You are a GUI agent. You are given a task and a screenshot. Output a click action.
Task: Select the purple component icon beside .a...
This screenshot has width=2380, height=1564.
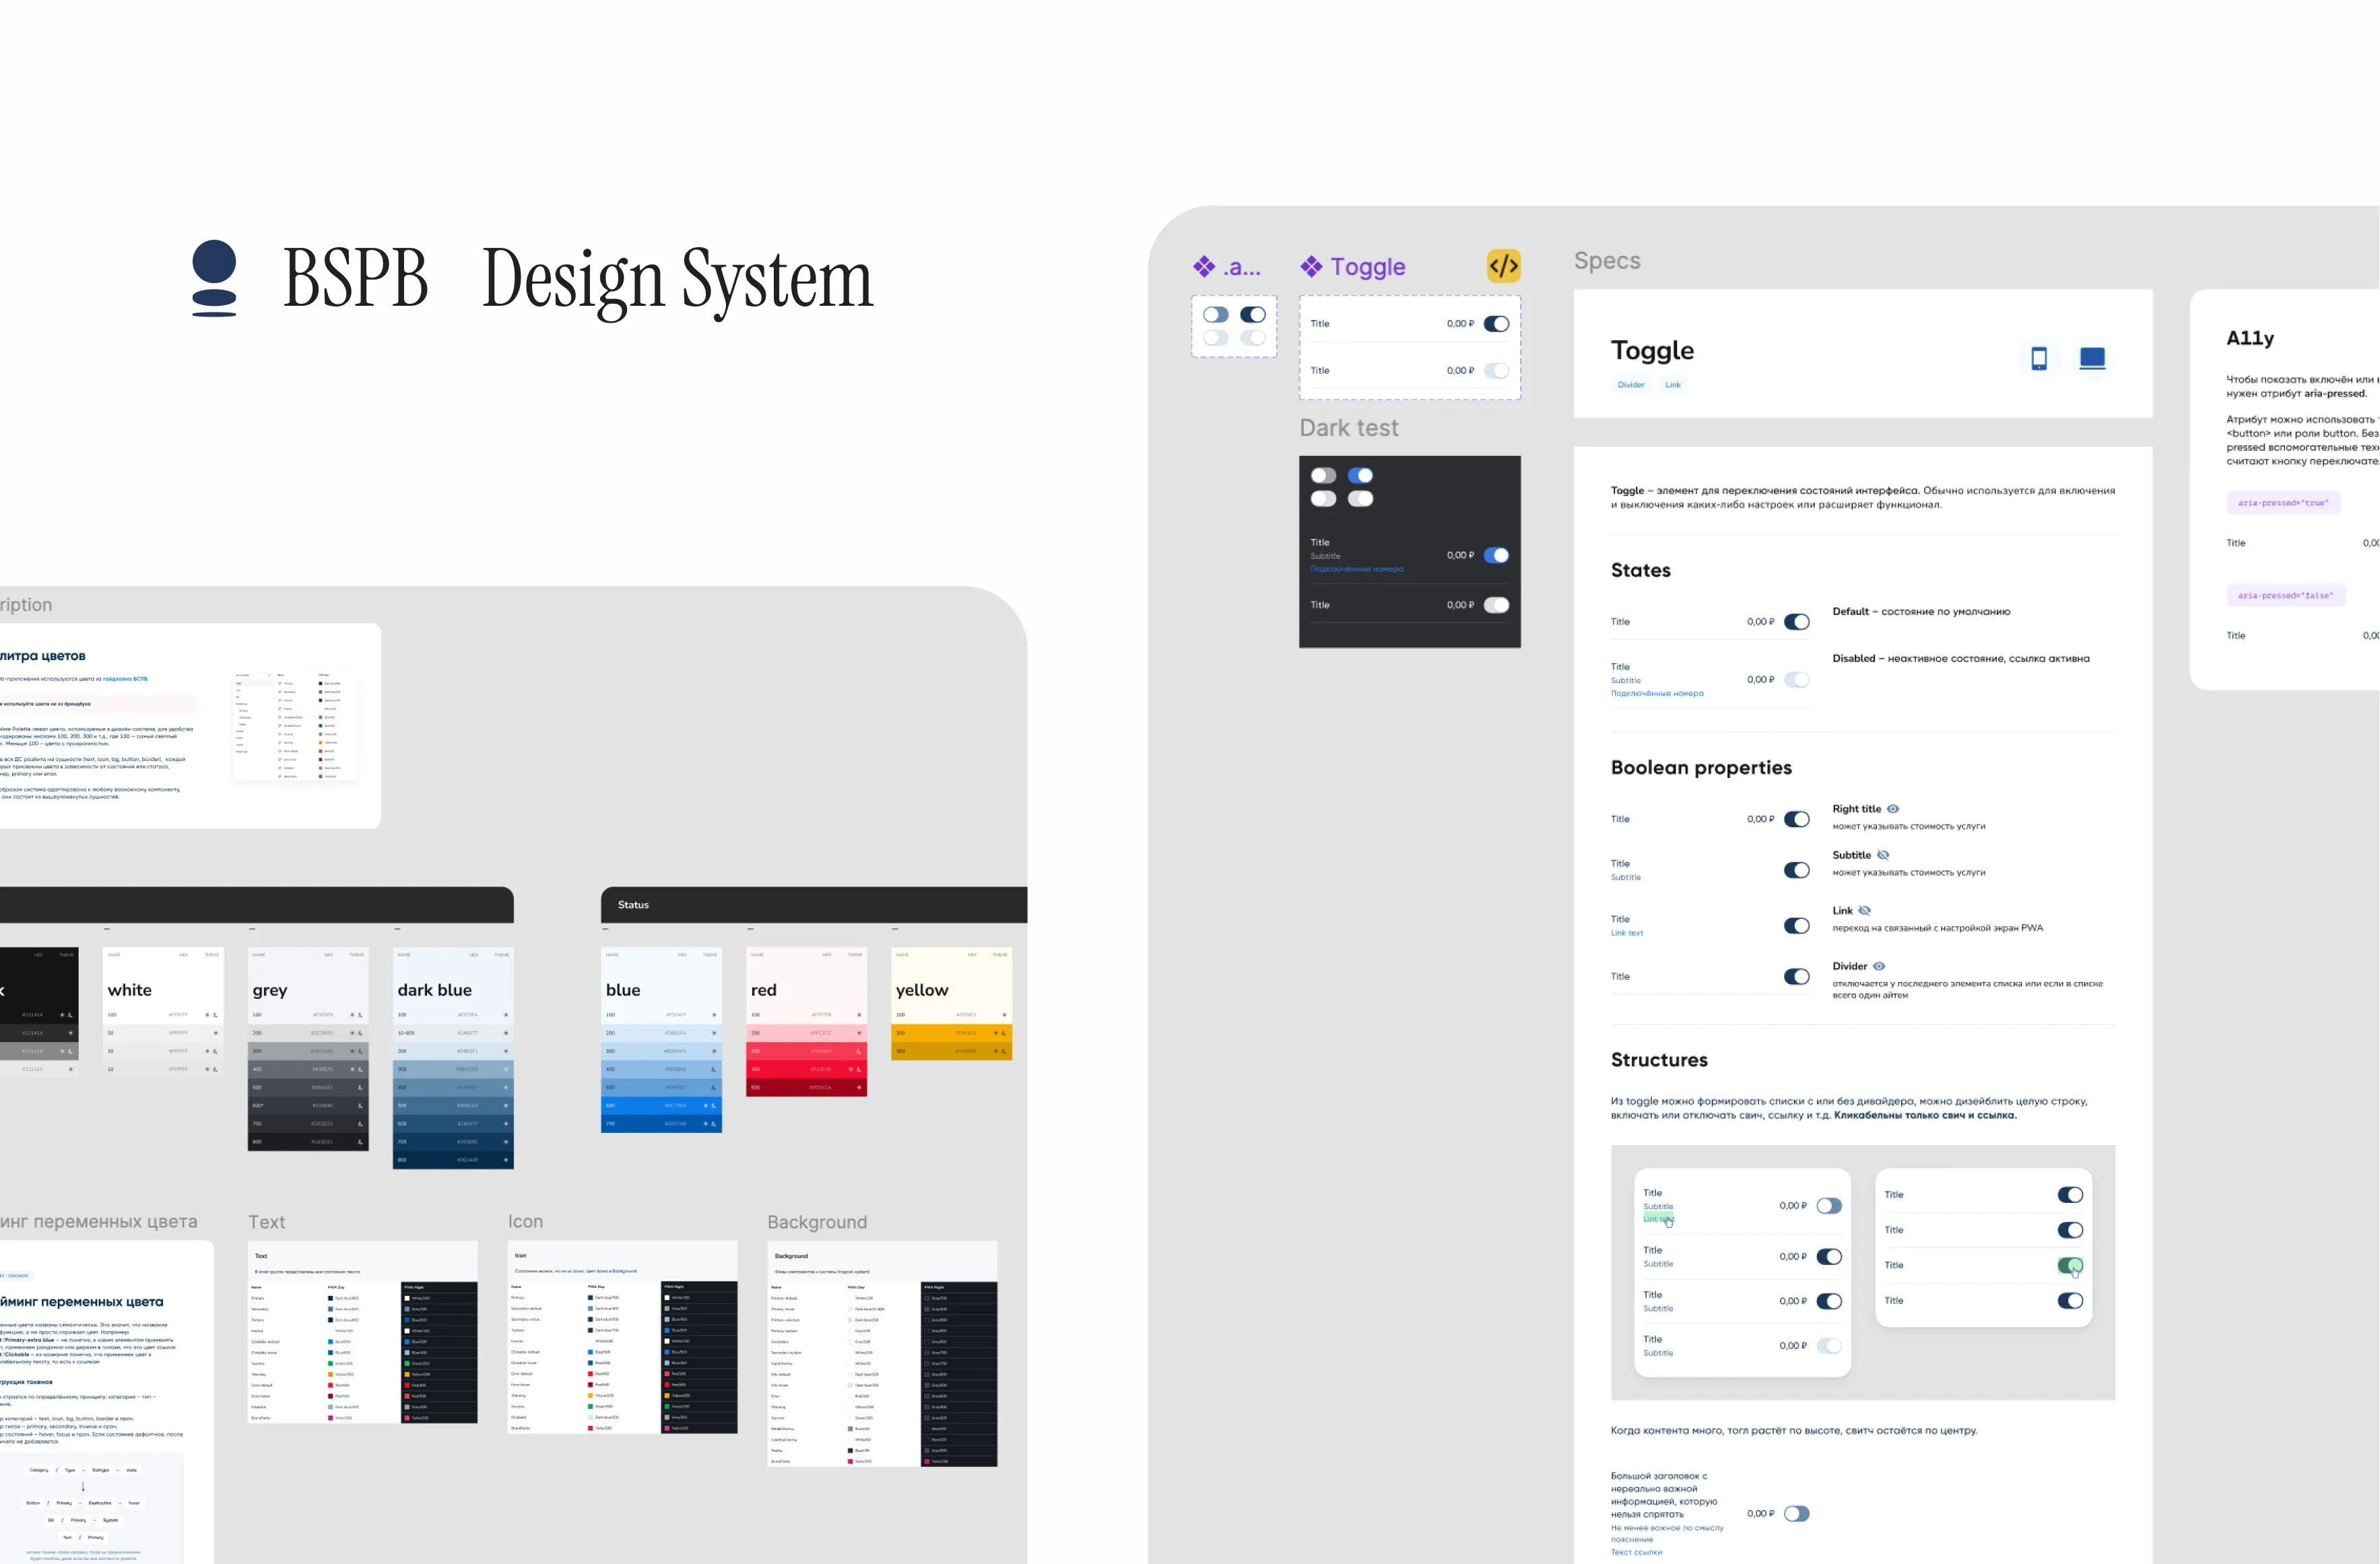tap(1204, 266)
